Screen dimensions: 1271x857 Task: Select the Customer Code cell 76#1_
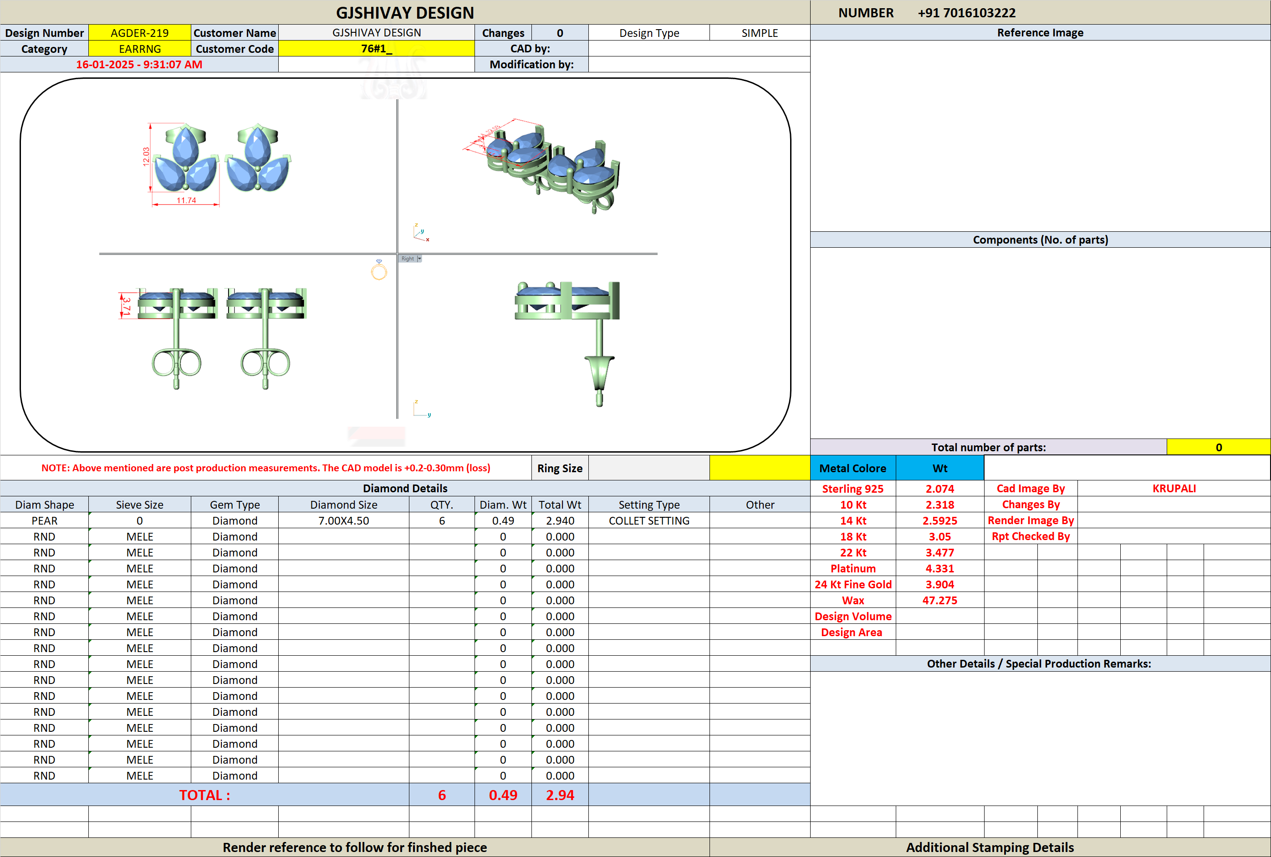pos(377,49)
